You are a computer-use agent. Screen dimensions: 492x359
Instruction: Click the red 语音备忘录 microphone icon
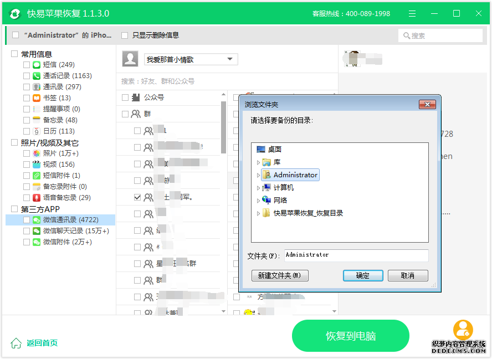(x=37, y=198)
